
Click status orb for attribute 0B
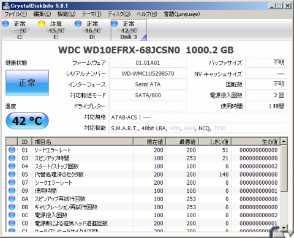click(12, 207)
